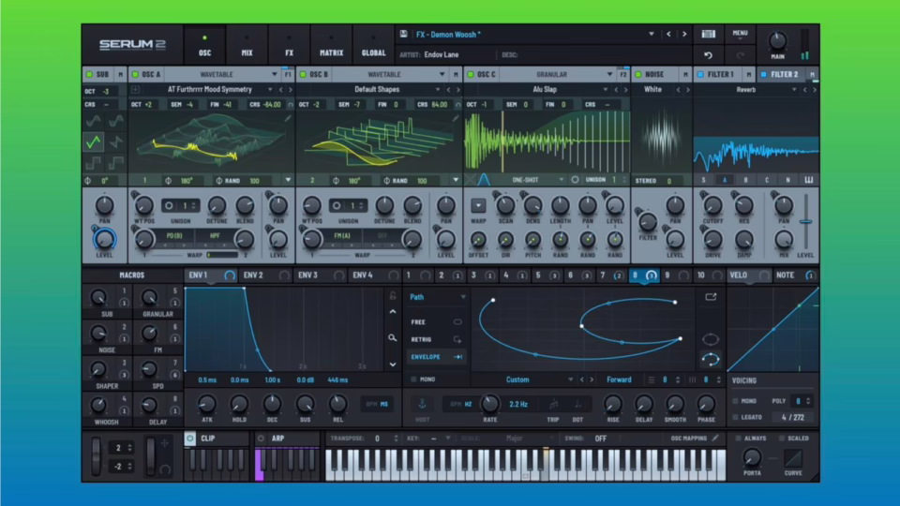This screenshot has width=900, height=506.
Task: Click the LFO RATE knob
Action: (x=489, y=404)
